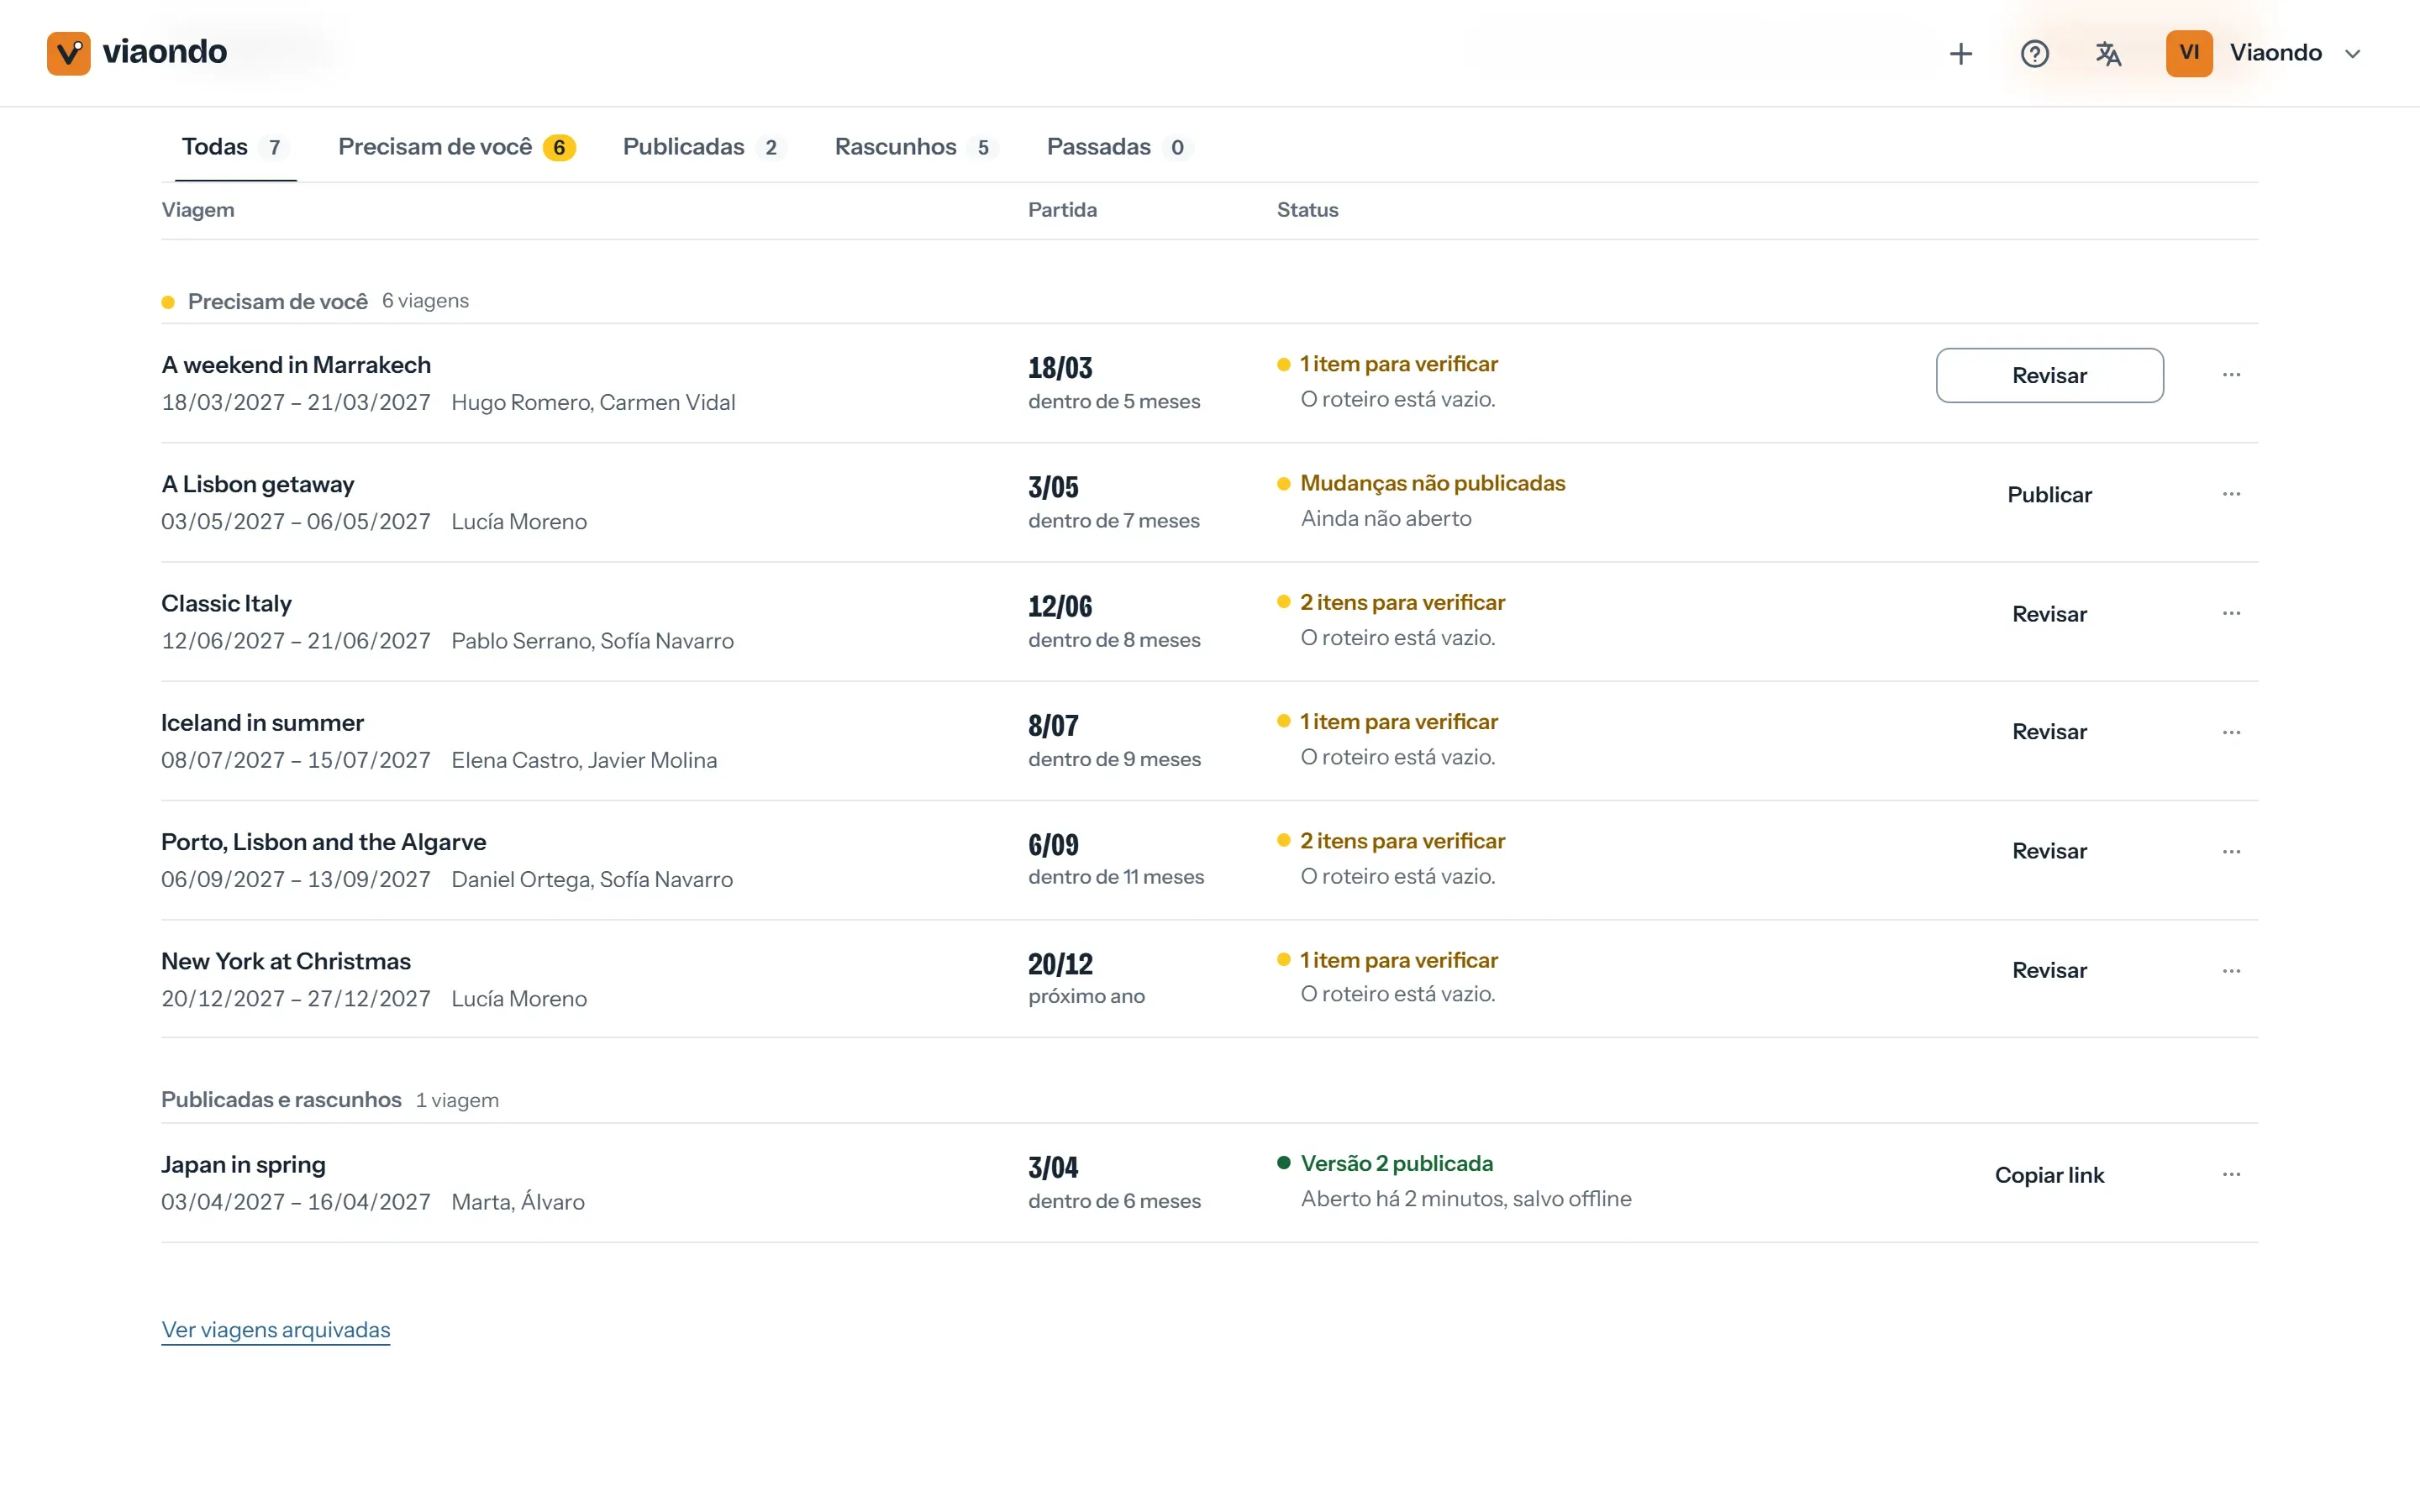2420x1512 pixels.
Task: Open the Porto, Lisbon and the Algarve title
Action: (323, 842)
